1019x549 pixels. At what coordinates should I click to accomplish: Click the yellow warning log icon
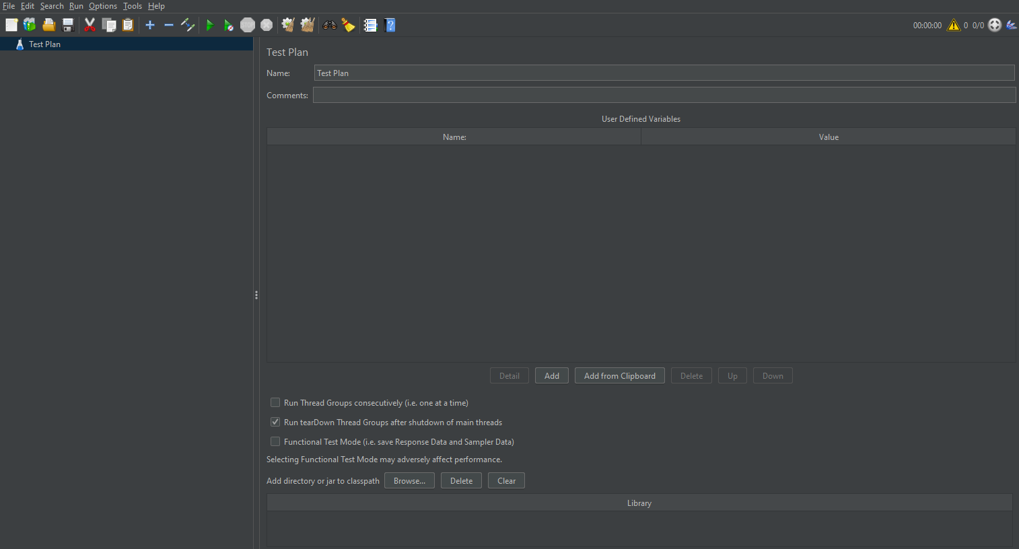pyautogui.click(x=954, y=25)
